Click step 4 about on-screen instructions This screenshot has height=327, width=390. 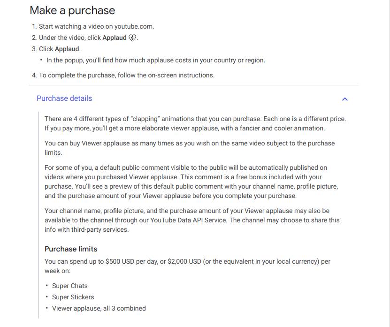point(126,75)
